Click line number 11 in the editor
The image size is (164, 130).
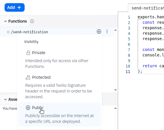coord(128,72)
